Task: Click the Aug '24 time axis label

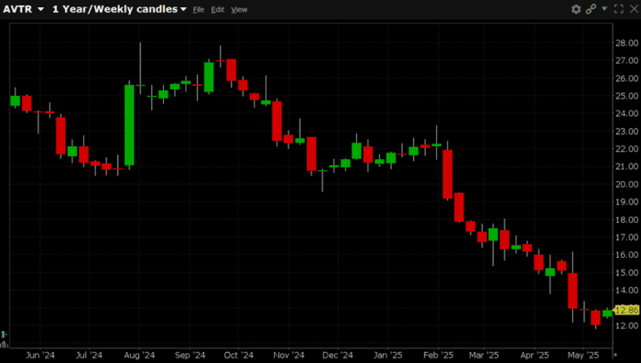Action: [x=139, y=355]
